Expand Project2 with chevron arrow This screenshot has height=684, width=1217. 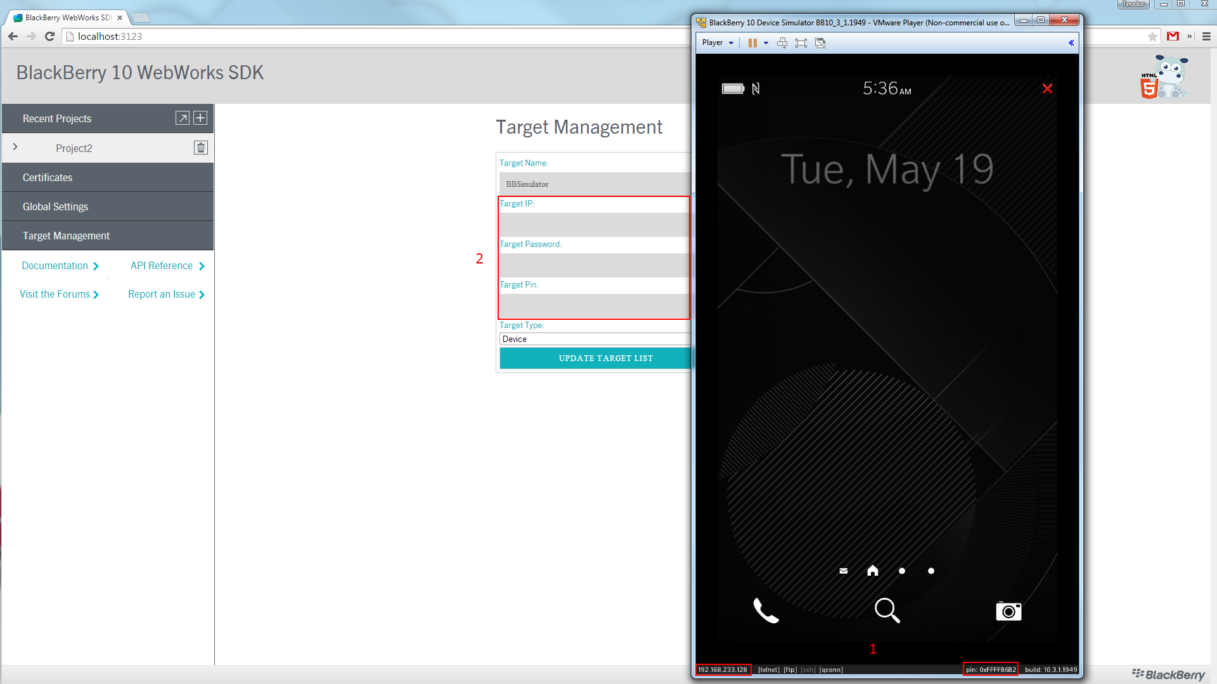click(15, 147)
